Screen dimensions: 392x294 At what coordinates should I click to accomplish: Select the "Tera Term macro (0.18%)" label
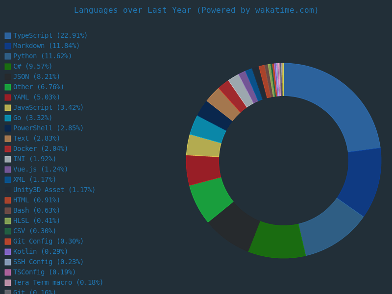(58, 283)
